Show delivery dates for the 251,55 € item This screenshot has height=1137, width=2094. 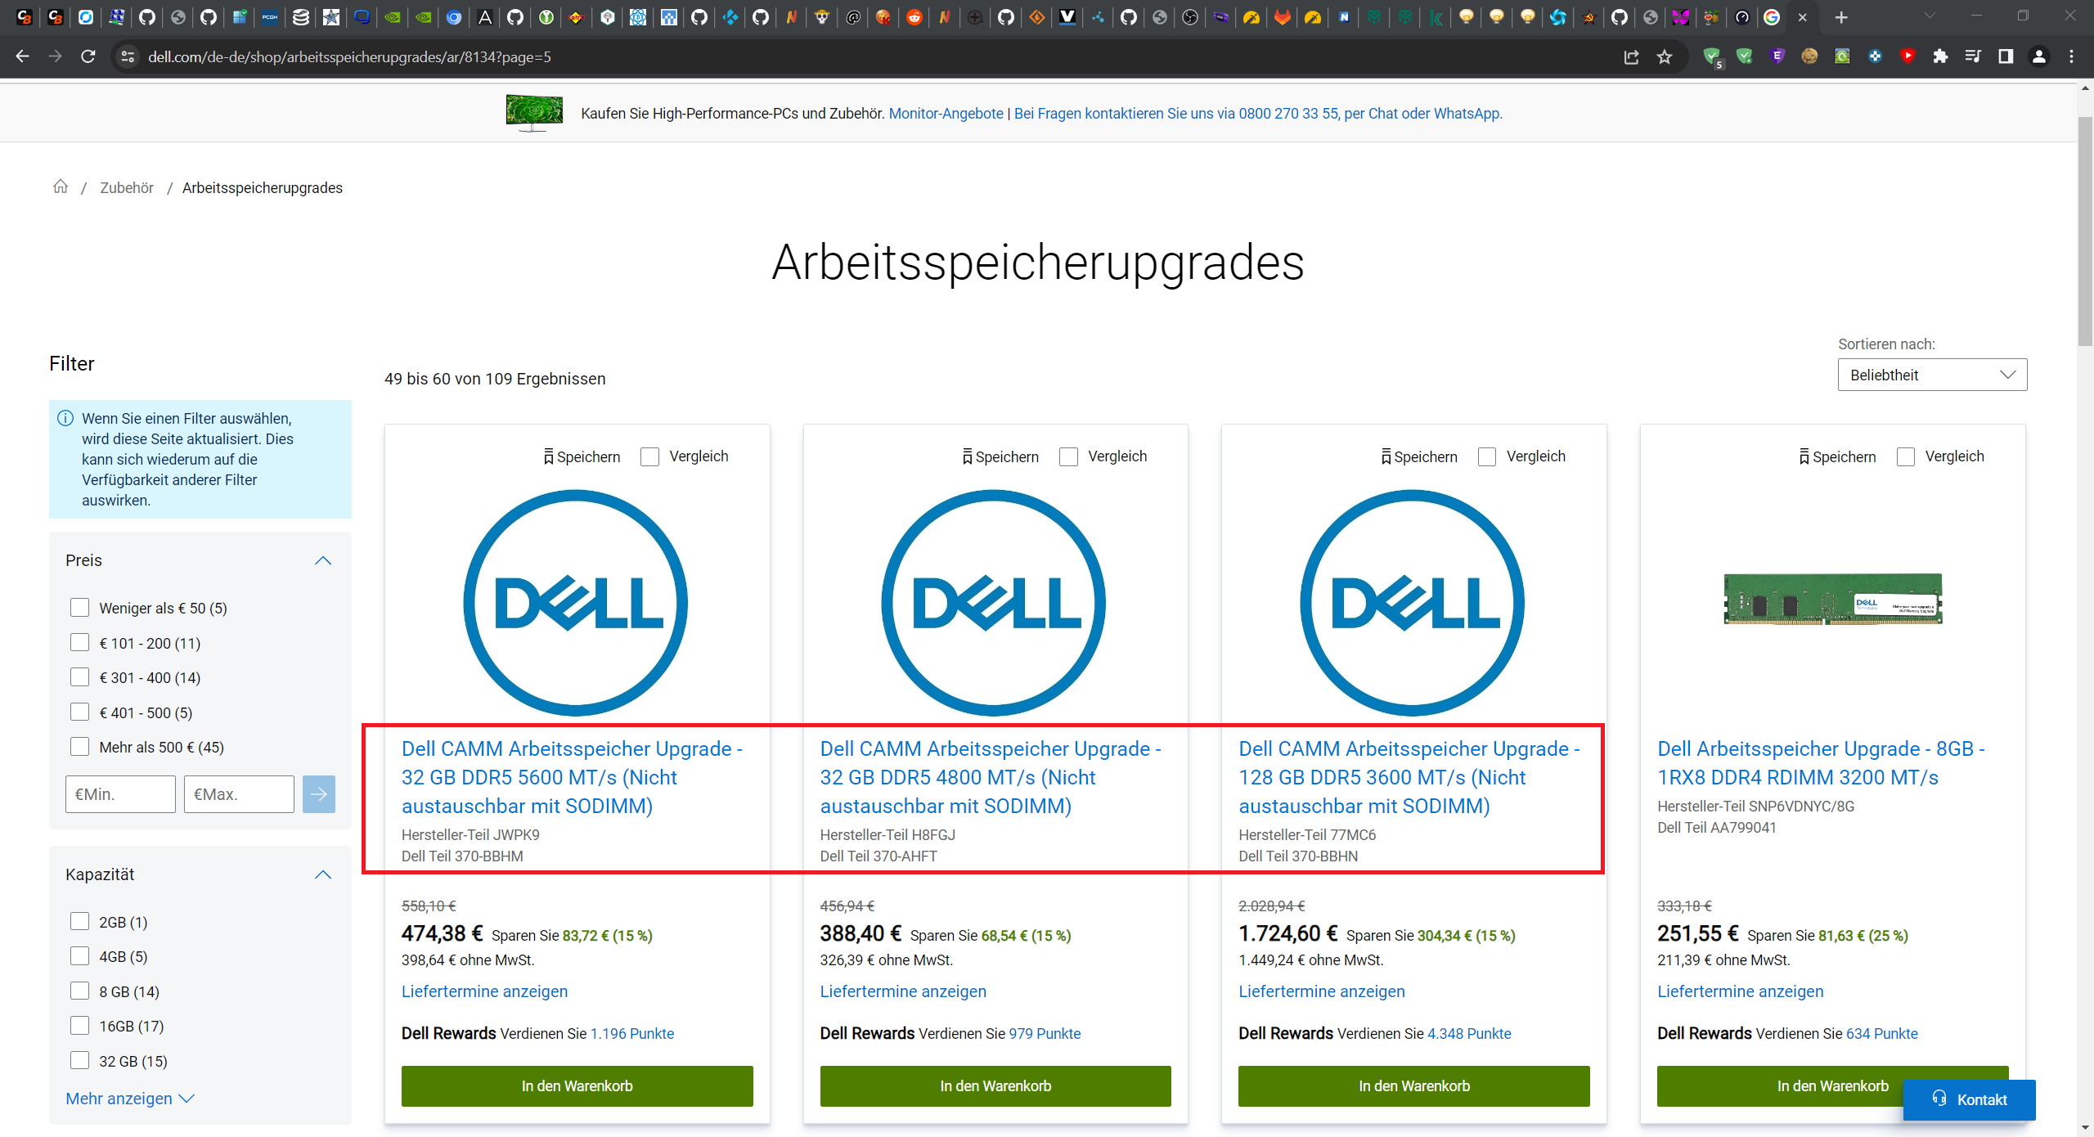(1740, 991)
